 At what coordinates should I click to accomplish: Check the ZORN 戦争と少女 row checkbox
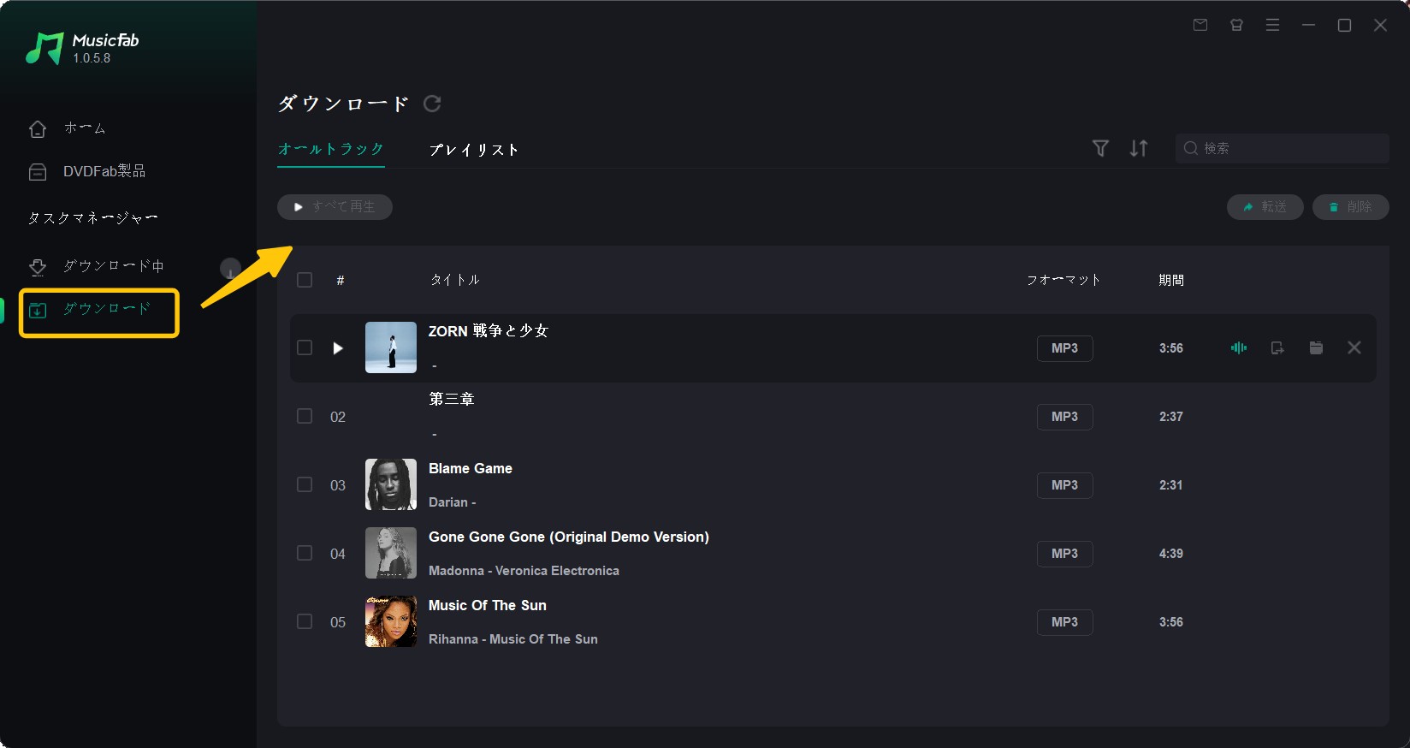click(305, 347)
